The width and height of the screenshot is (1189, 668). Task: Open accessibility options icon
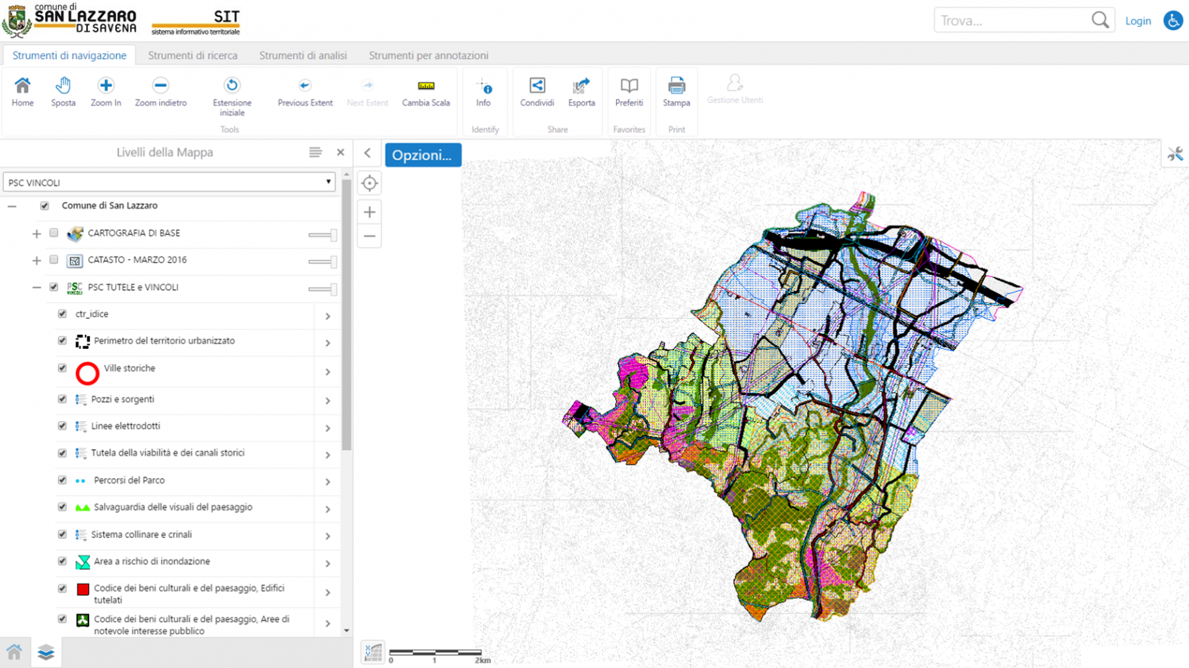click(x=1173, y=20)
